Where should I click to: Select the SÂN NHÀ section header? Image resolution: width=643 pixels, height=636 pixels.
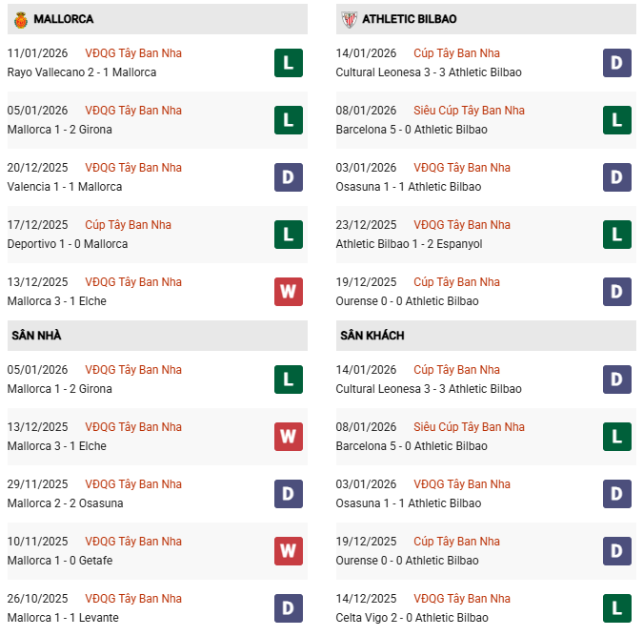(37, 336)
